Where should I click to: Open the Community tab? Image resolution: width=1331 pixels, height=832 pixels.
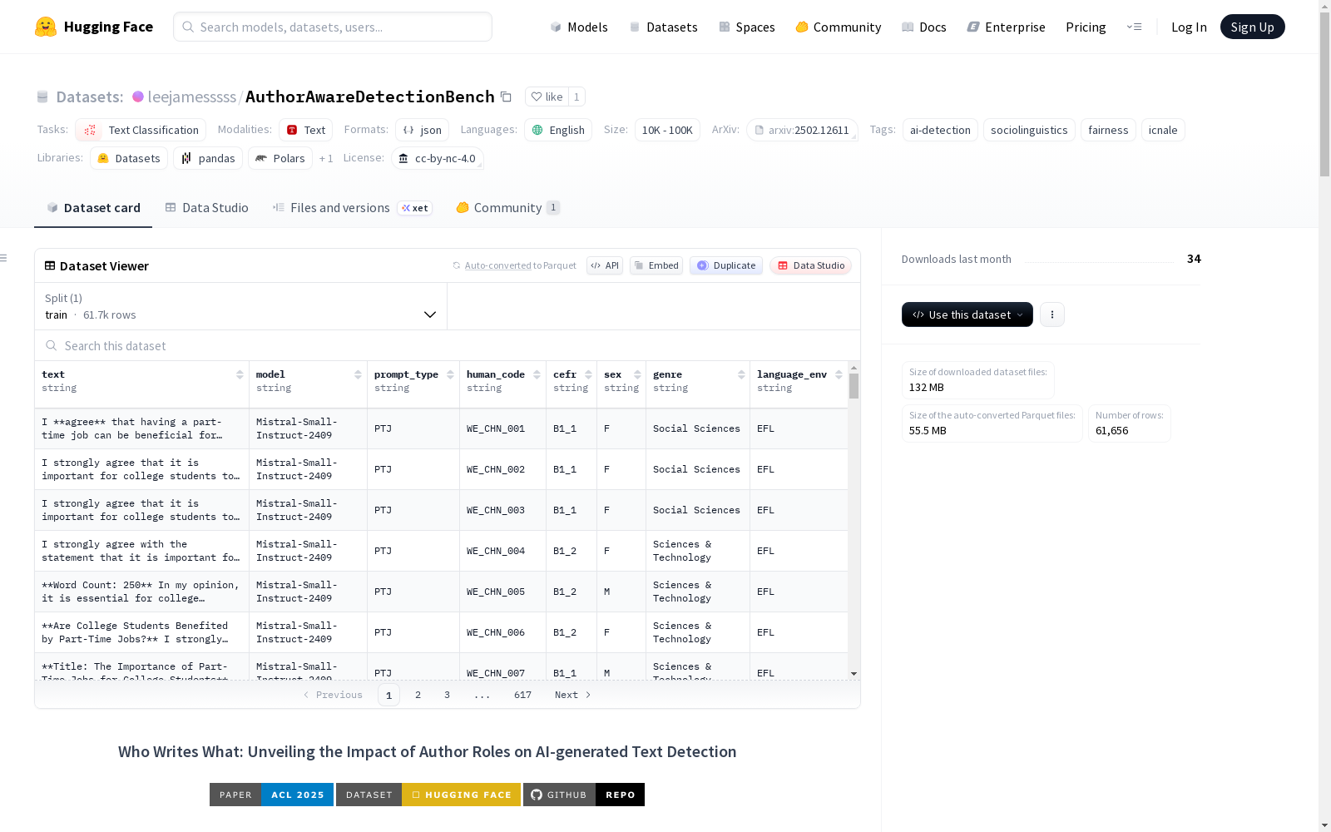pos(507,208)
